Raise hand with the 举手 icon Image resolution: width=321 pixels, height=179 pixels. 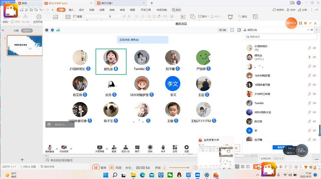163,147
